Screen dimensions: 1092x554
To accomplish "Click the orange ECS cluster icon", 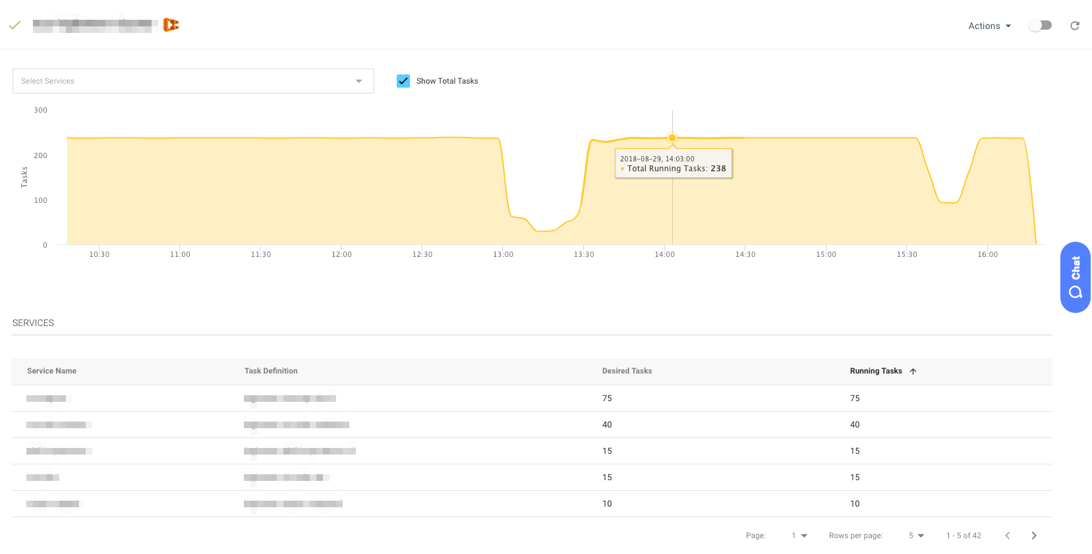I will coord(171,25).
